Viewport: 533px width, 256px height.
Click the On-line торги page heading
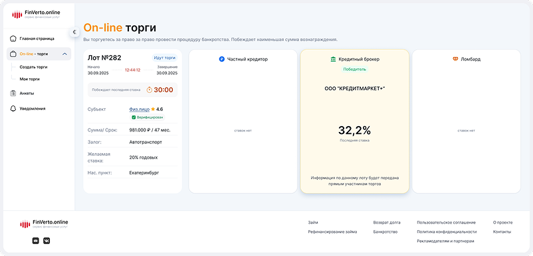(x=120, y=28)
